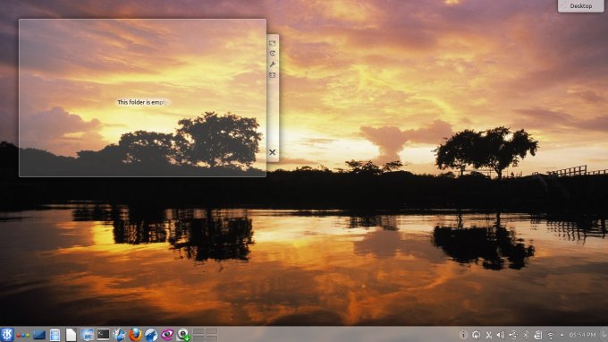
Task: Open the blank document icon in the panel
Action: pyautogui.click(x=71, y=335)
